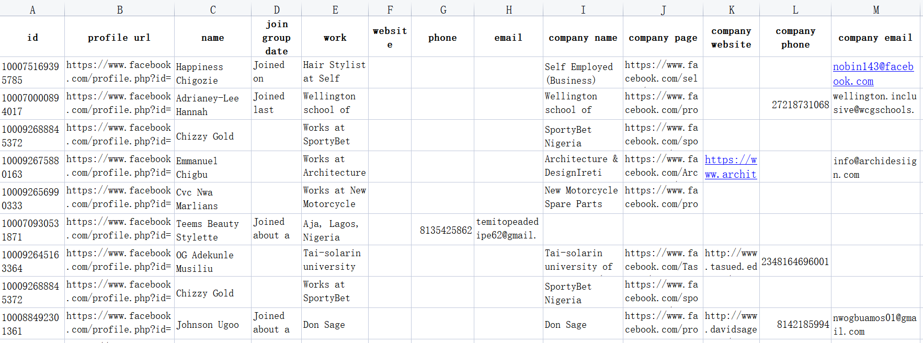Select join date cell 'Joined last'

[x=277, y=104]
